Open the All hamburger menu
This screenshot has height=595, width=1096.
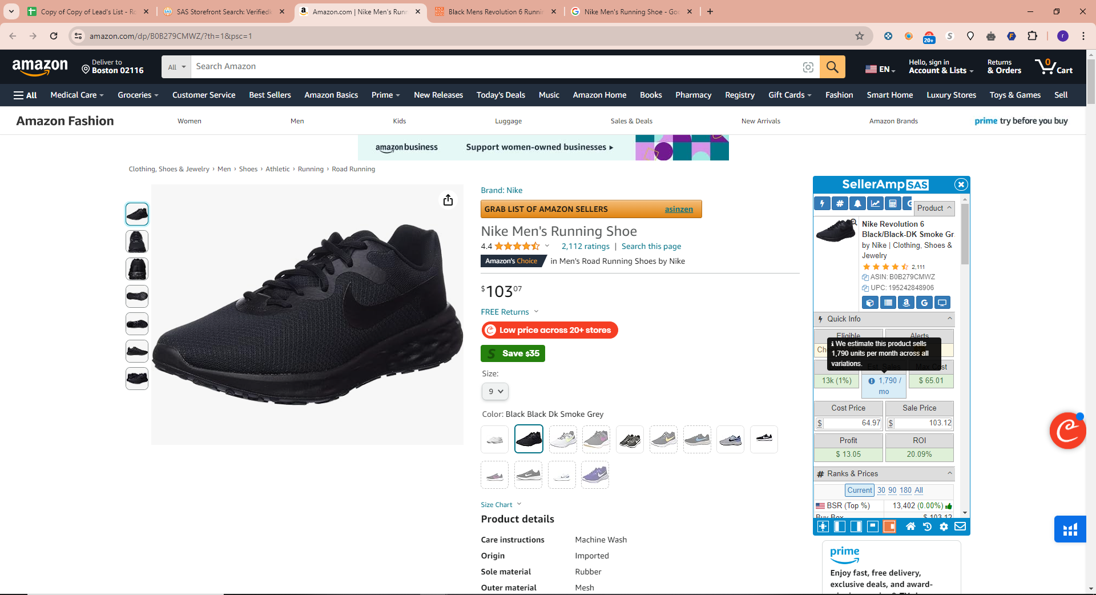pos(25,95)
